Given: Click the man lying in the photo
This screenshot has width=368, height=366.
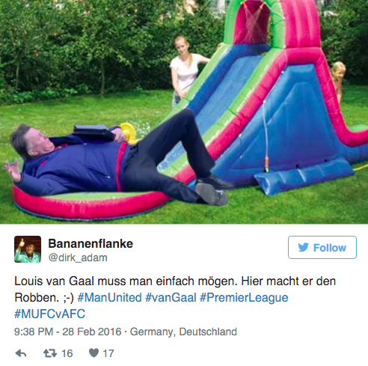Looking at the screenshot, I should [117, 159].
